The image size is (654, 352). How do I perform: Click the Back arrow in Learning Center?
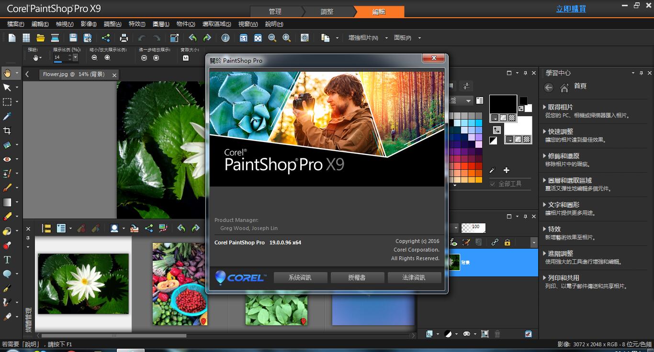tap(549, 88)
